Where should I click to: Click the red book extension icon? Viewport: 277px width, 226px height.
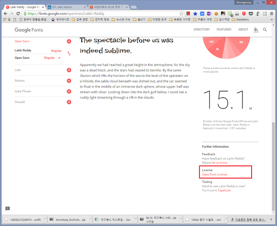188,13
